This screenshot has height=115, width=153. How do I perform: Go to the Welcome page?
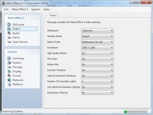point(18,24)
